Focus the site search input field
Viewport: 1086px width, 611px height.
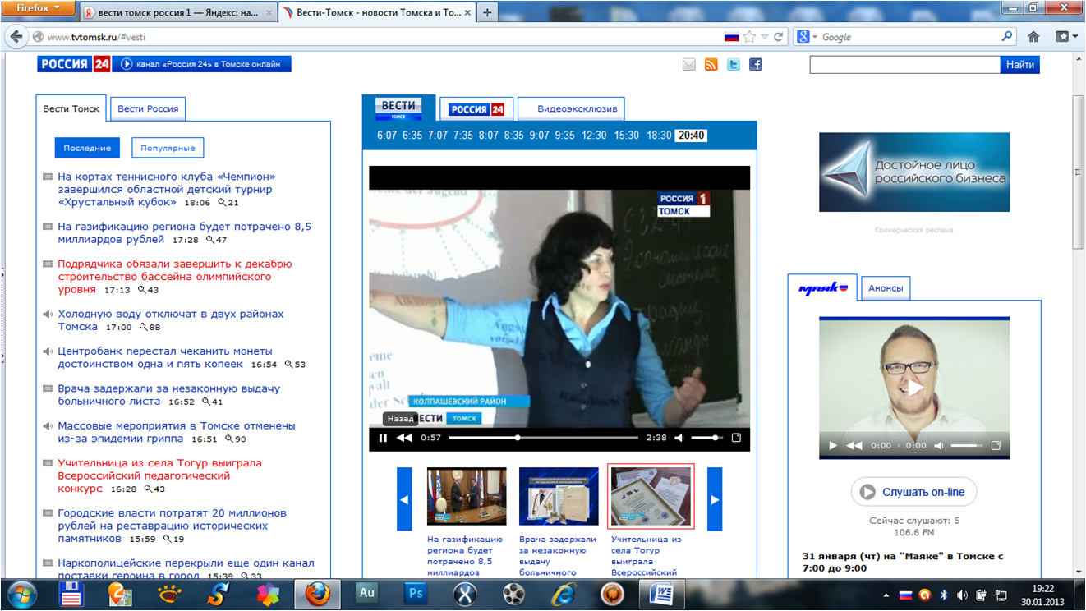(904, 64)
